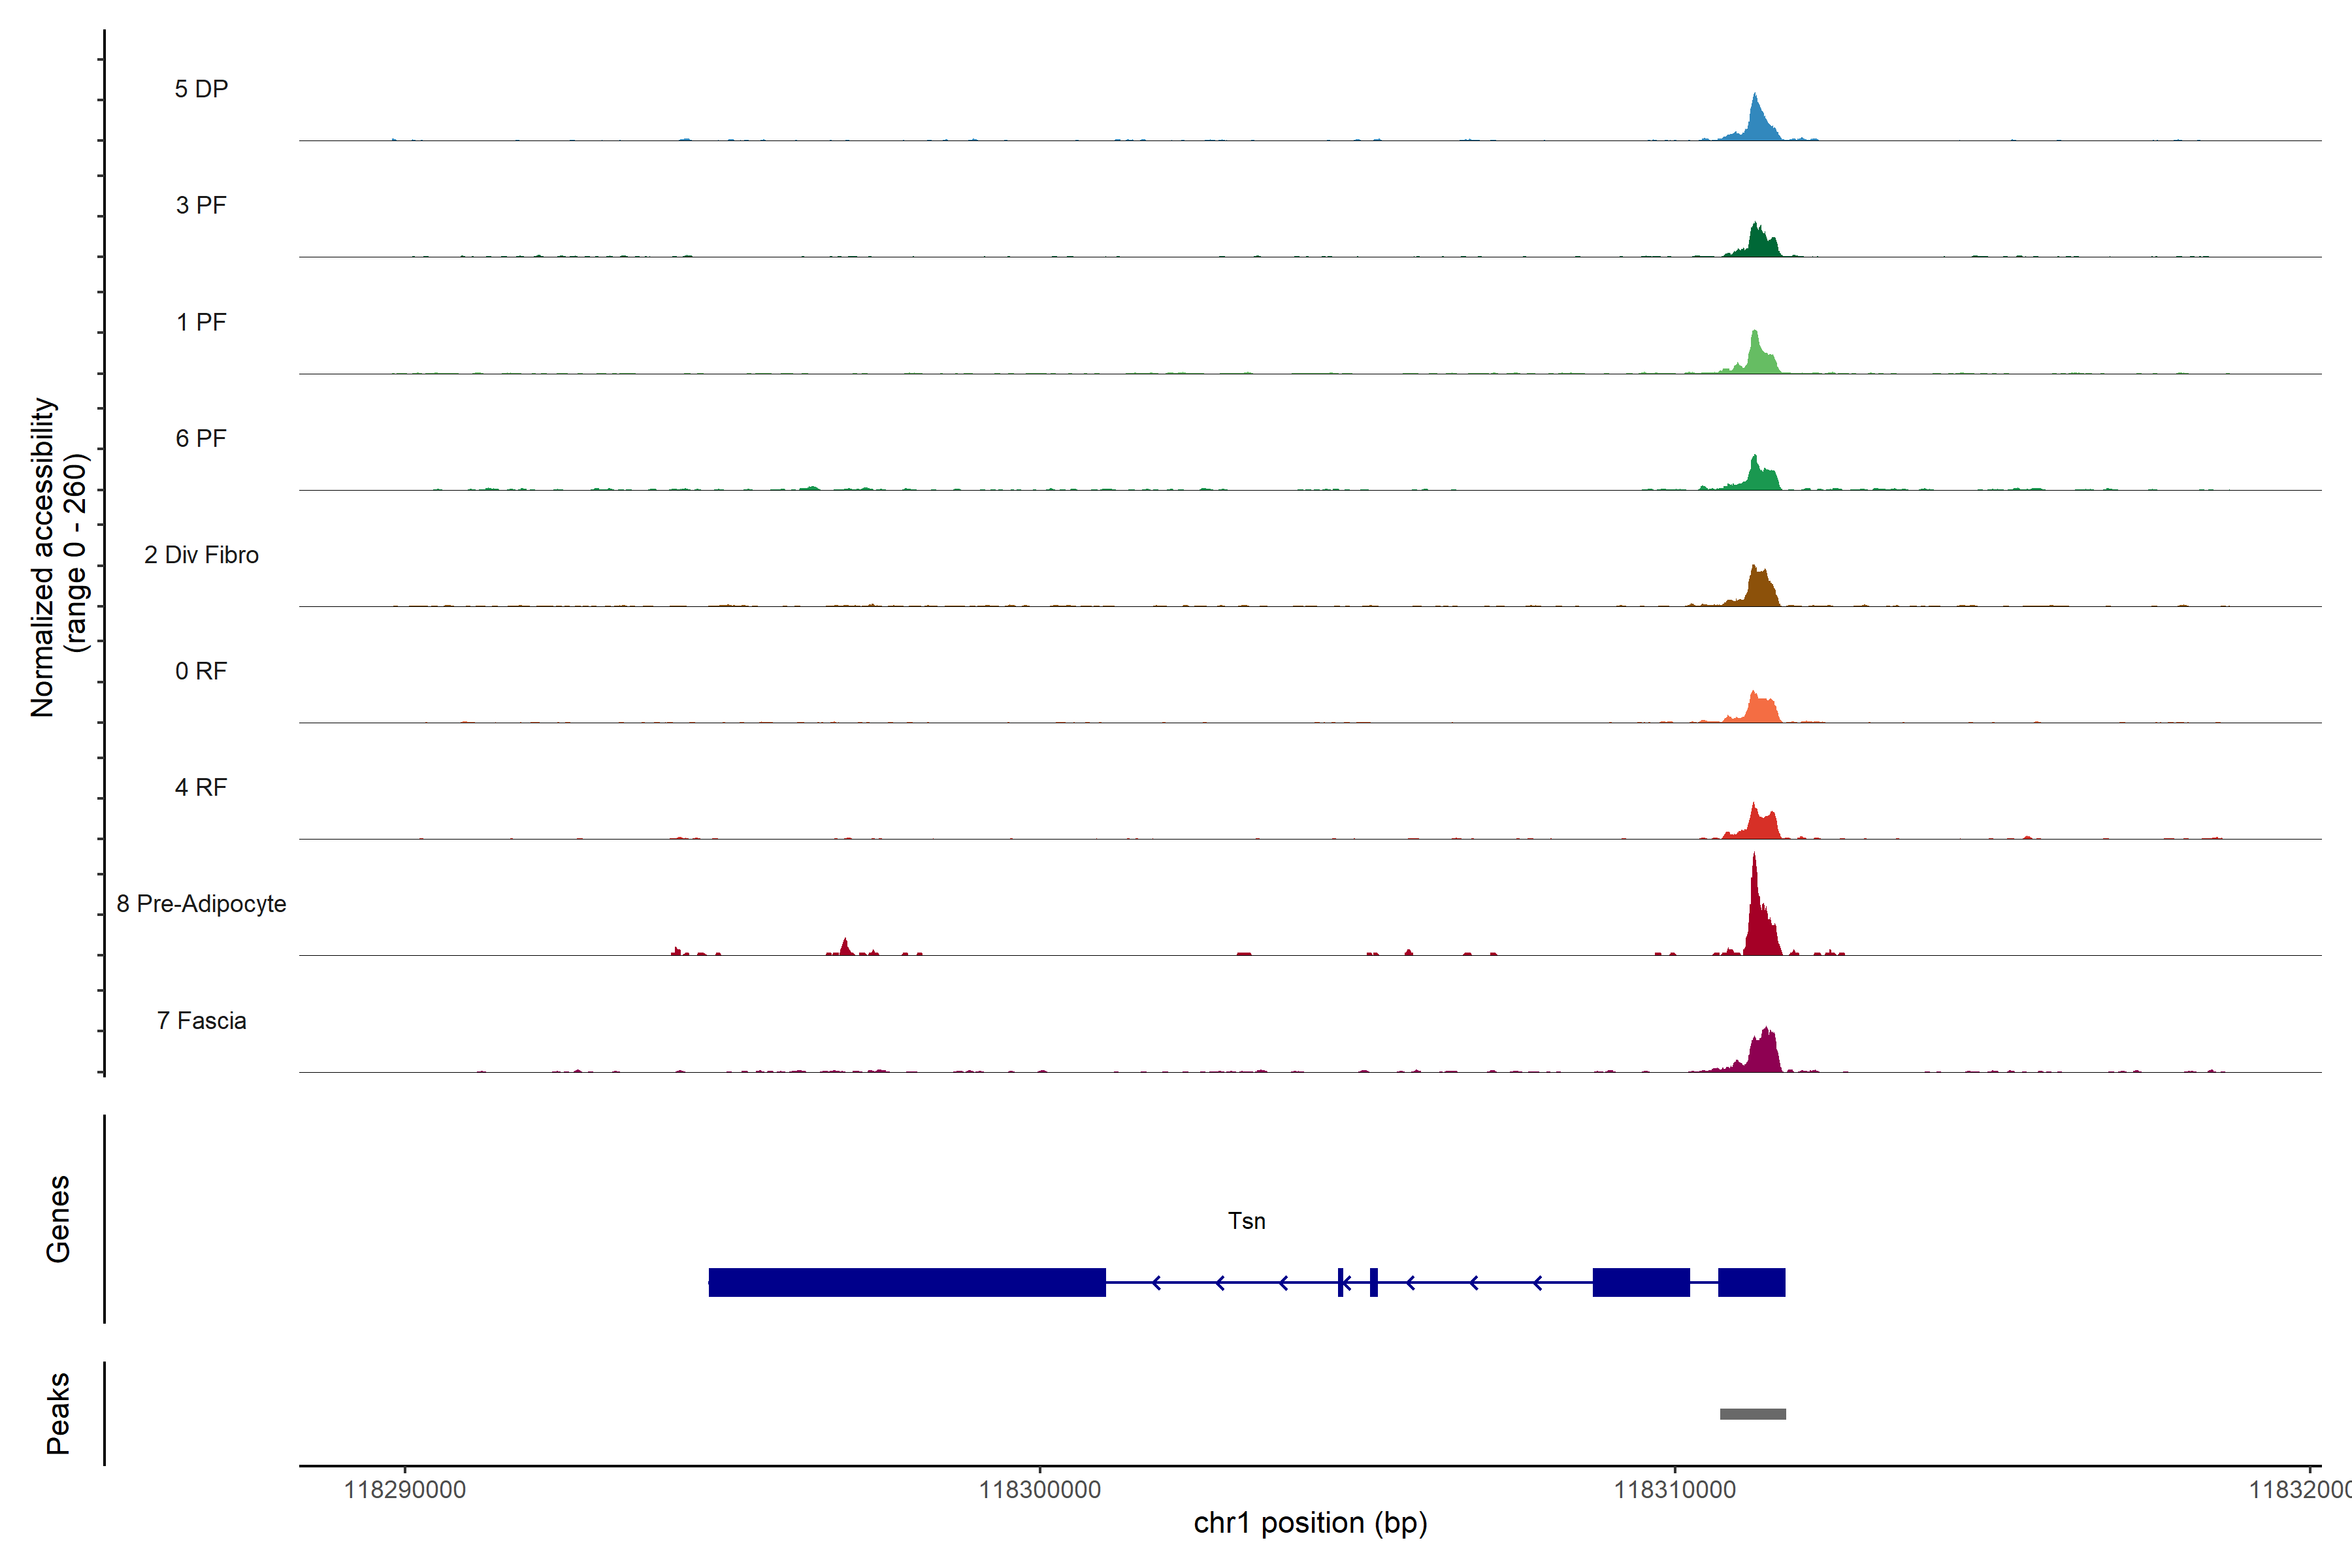Viewport: 2352px width, 1568px height.
Task: Click the 4 RF track label
Action: [x=201, y=787]
